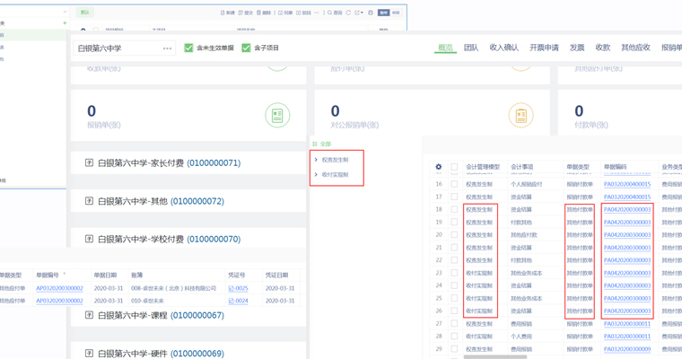Click the orange 对公报销单 document icon
The width and height of the screenshot is (682, 359).
pos(520,115)
